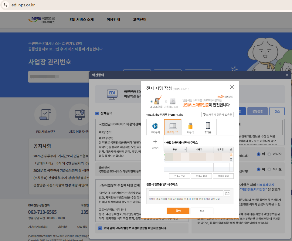The image size is (292, 241).
Task: Click 취소 button in 약관동의 panel
Action: pos(277,111)
